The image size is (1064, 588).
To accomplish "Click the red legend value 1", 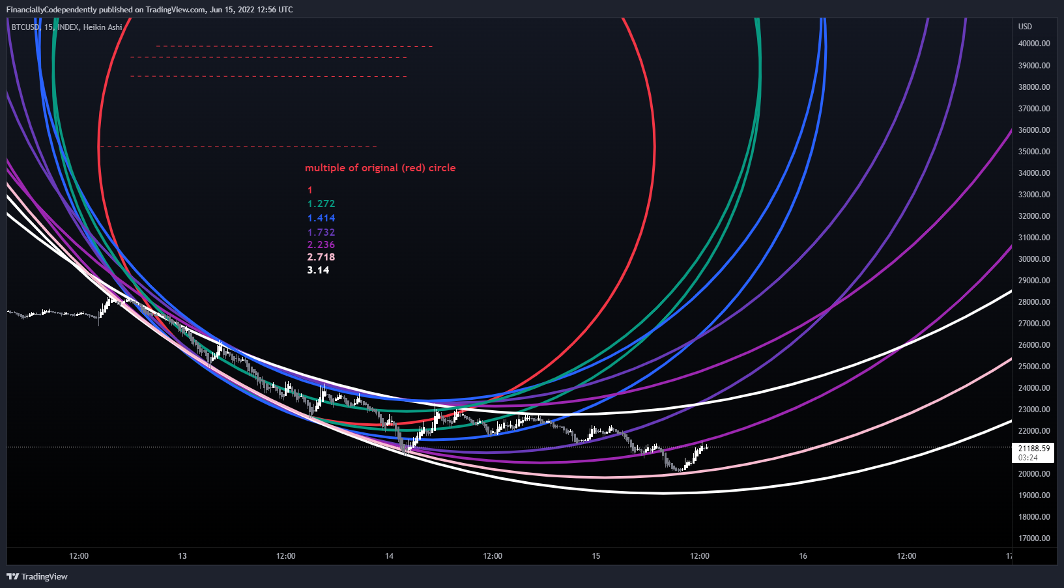I will click(310, 190).
